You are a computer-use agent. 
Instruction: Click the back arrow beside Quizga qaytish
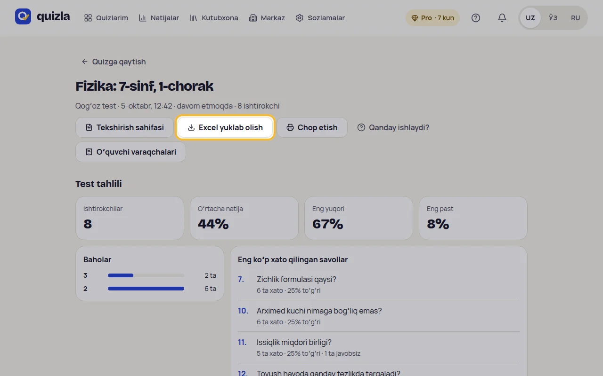(x=85, y=62)
